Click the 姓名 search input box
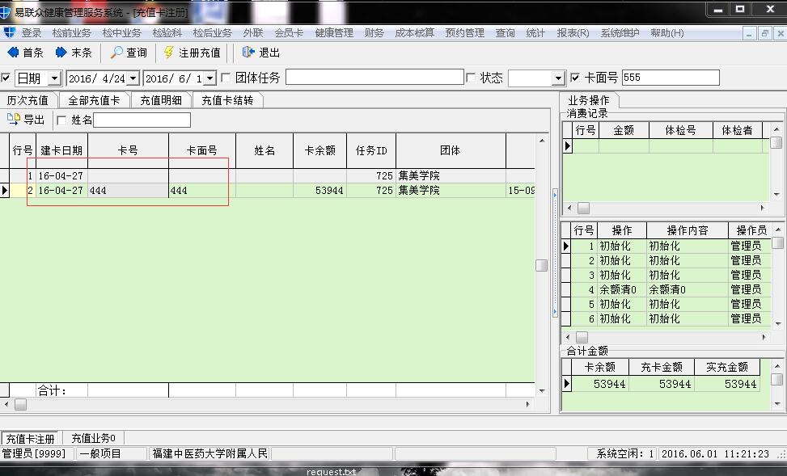 (142, 120)
